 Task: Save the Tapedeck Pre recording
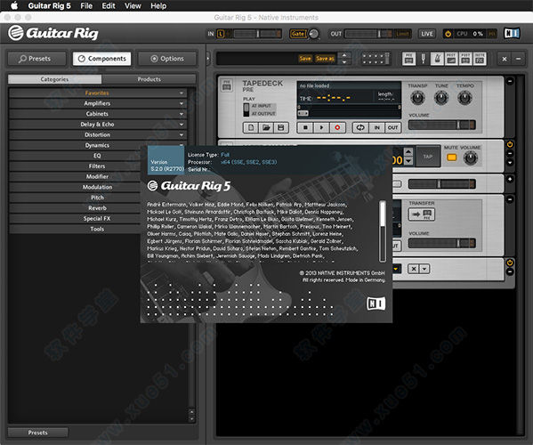pyautogui.click(x=281, y=127)
